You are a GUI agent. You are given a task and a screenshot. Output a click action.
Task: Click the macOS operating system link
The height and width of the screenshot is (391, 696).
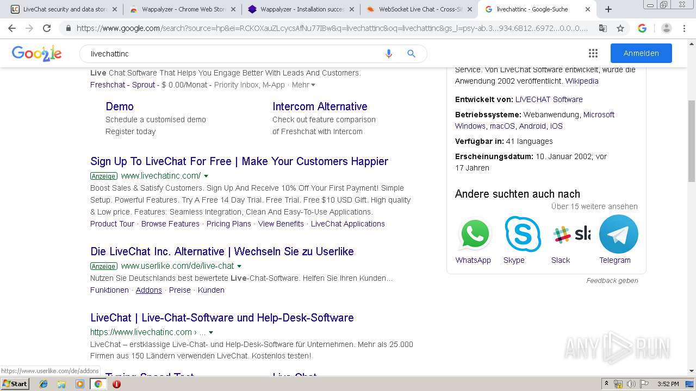502,126
